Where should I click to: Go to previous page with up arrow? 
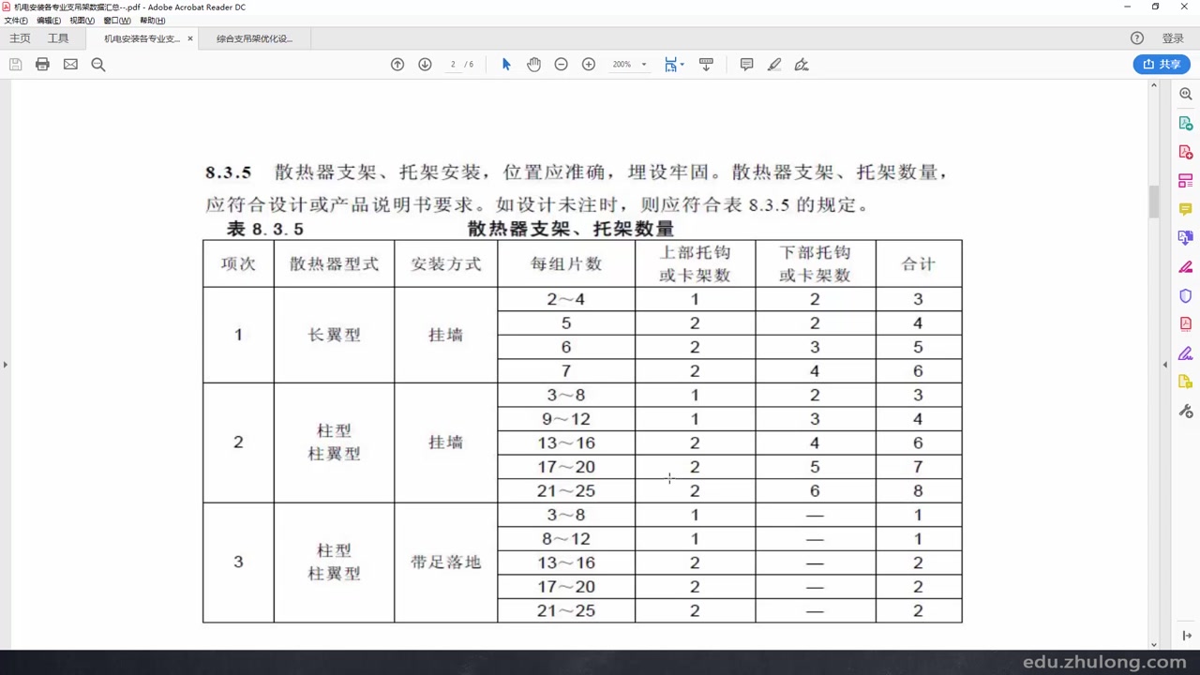[x=397, y=65]
